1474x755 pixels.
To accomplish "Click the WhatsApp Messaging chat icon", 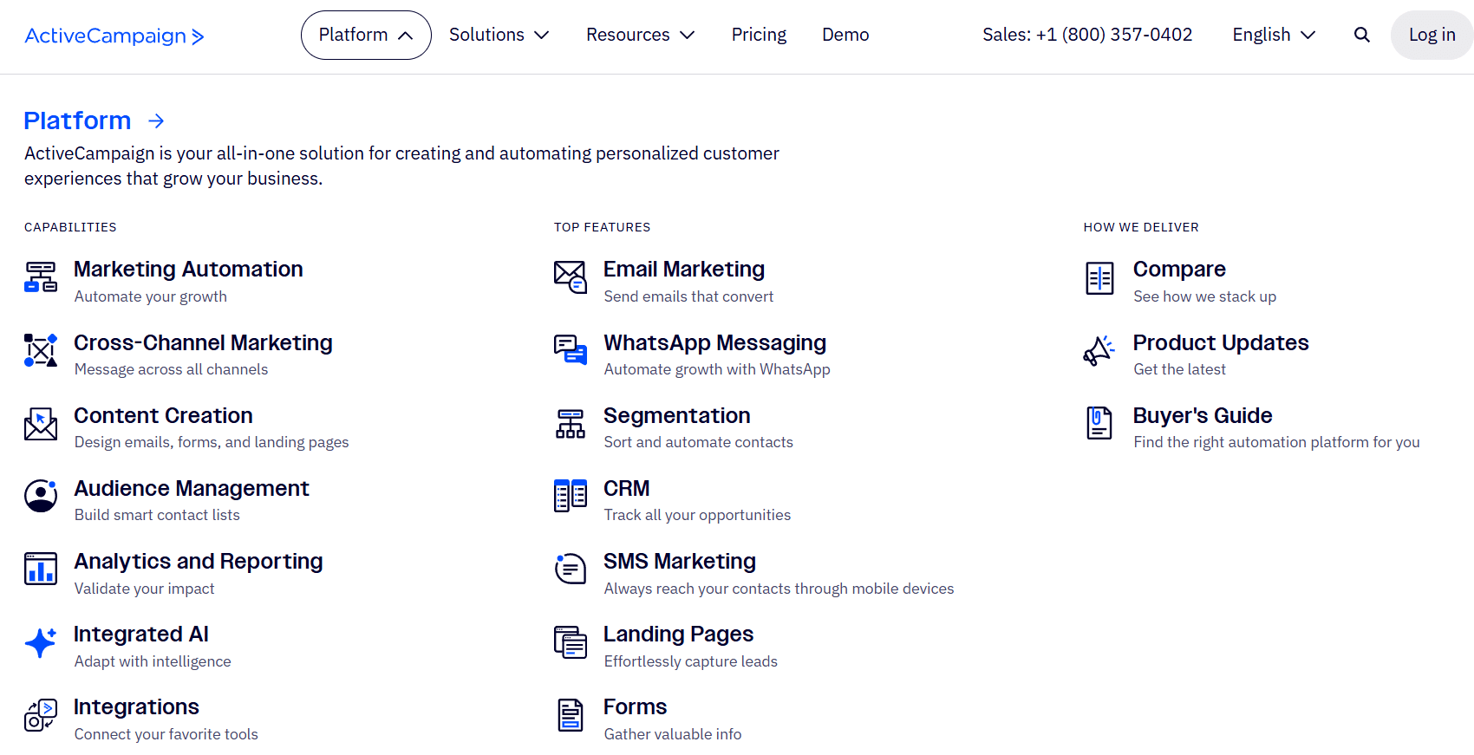I will point(571,350).
